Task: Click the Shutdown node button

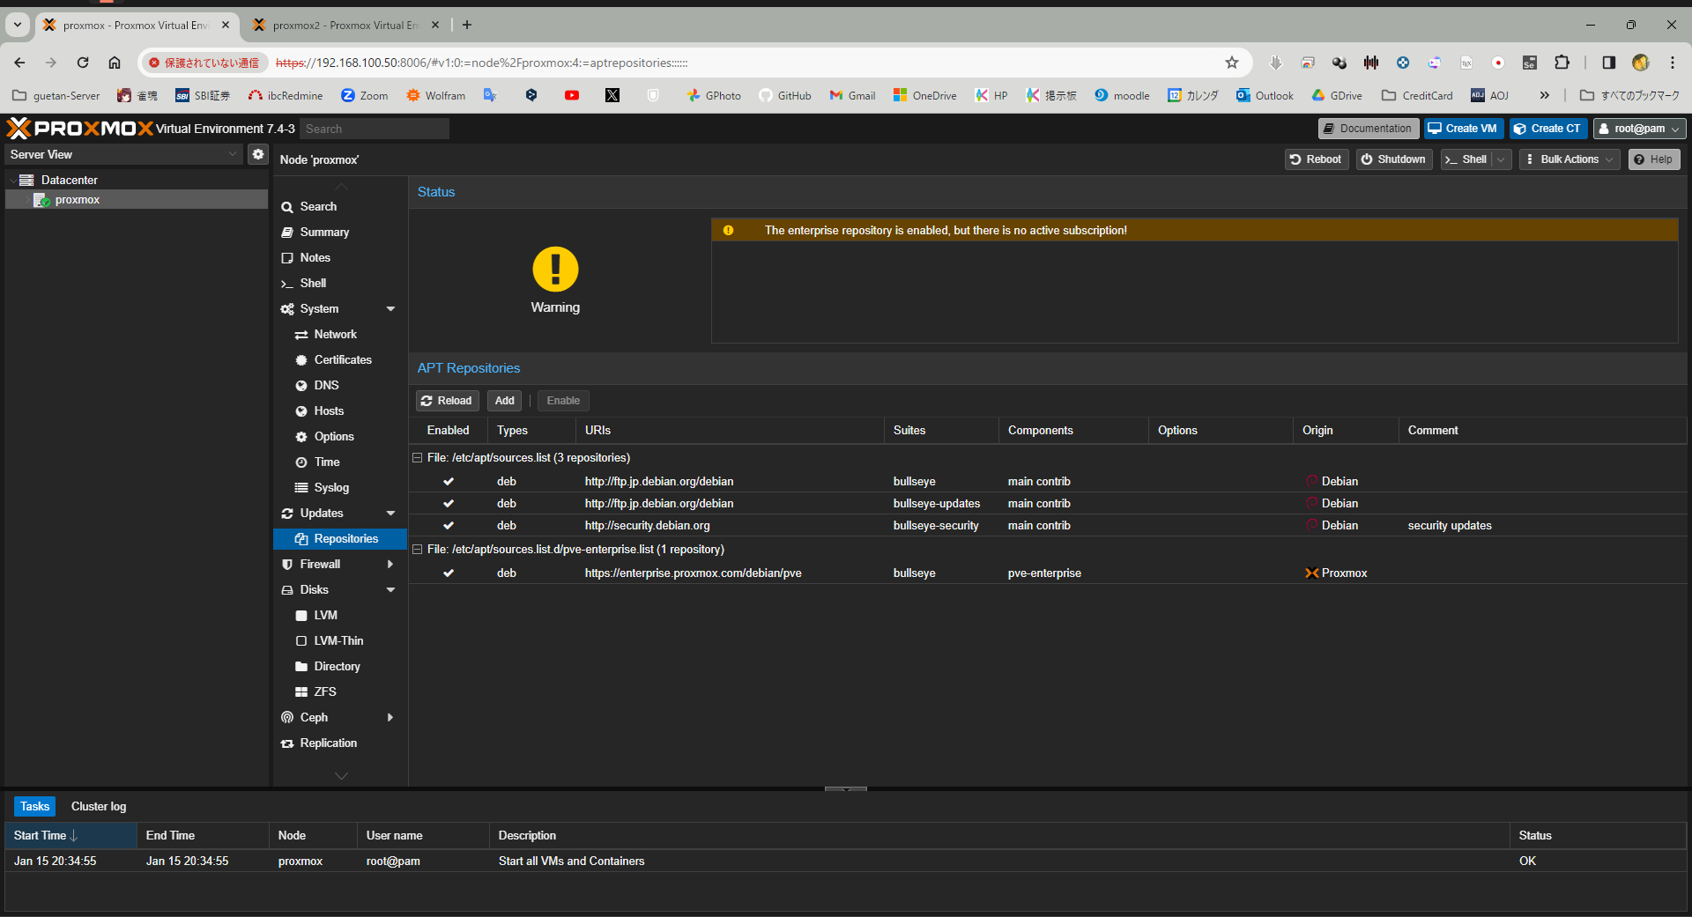Action: point(1393,159)
